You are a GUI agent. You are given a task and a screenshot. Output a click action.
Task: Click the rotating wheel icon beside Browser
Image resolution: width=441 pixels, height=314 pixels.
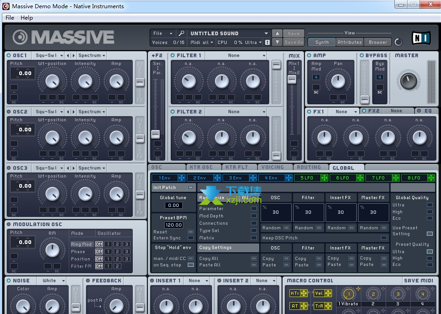pyautogui.click(x=398, y=42)
